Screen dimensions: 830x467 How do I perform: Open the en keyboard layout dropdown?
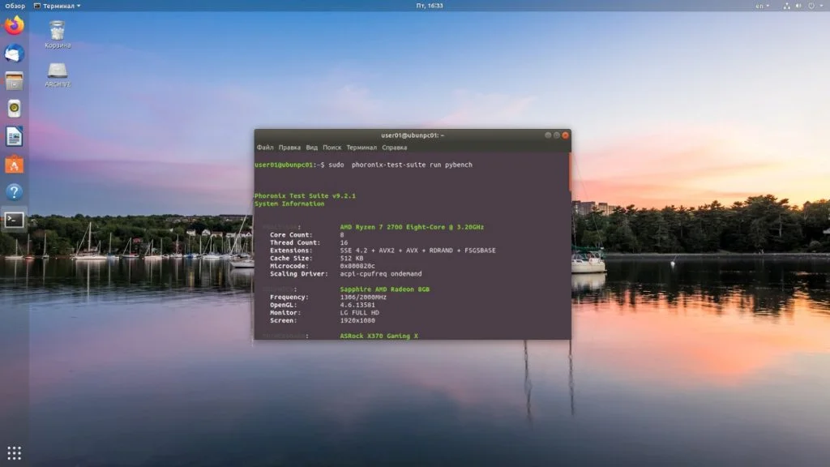click(x=762, y=6)
